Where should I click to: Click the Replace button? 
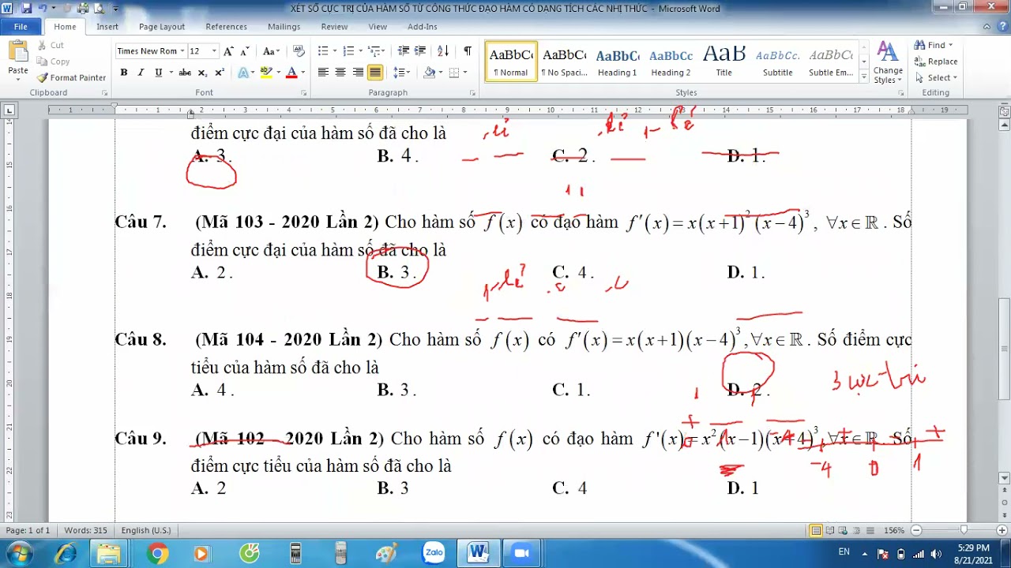point(936,62)
